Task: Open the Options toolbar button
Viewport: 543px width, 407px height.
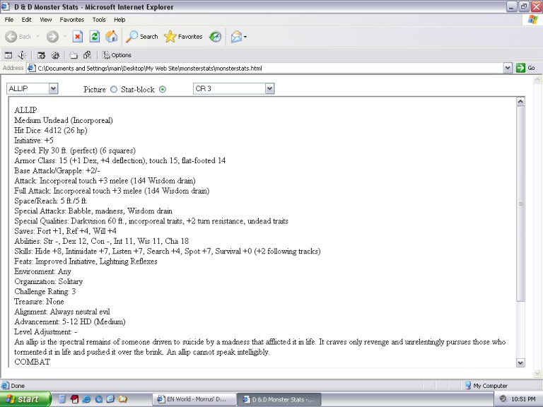Action: pyautogui.click(x=117, y=55)
